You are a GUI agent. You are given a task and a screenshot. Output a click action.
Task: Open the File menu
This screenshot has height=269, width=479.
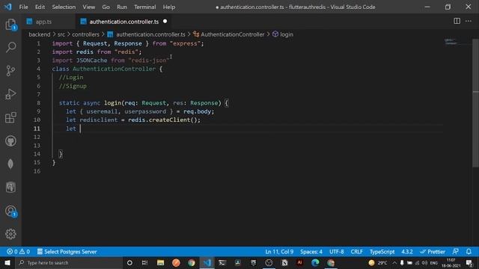pyautogui.click(x=23, y=7)
